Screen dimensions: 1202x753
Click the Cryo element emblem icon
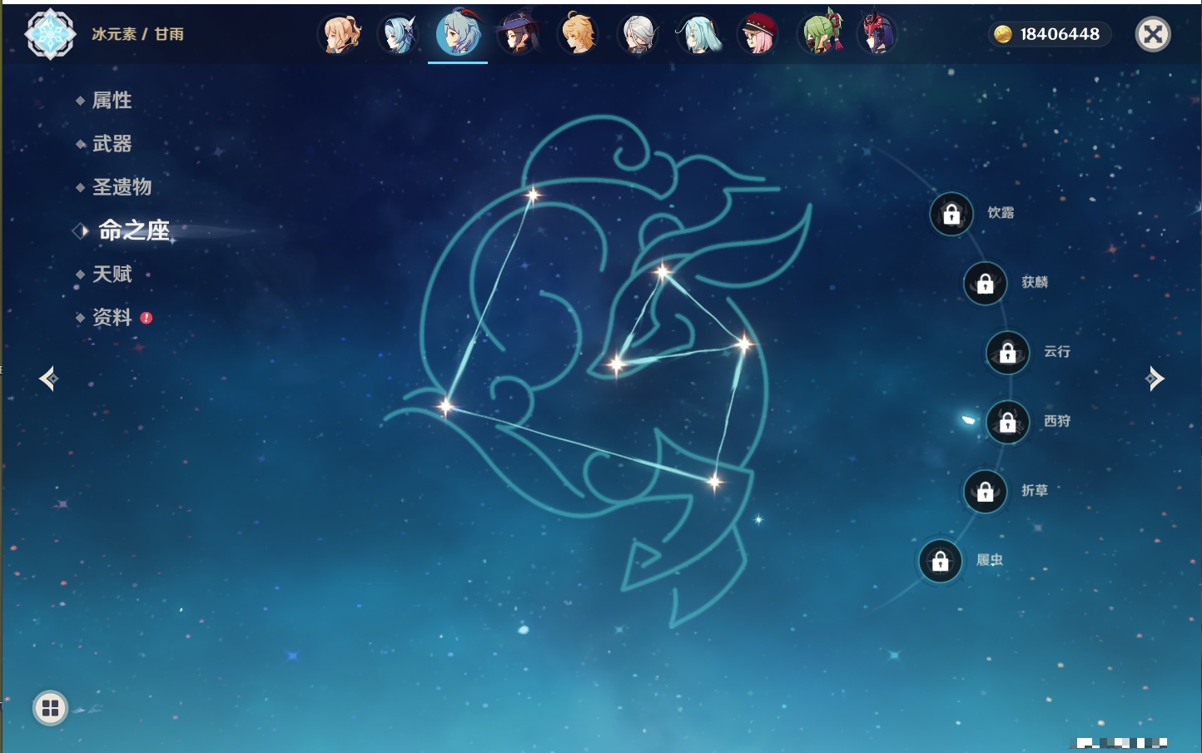51,34
